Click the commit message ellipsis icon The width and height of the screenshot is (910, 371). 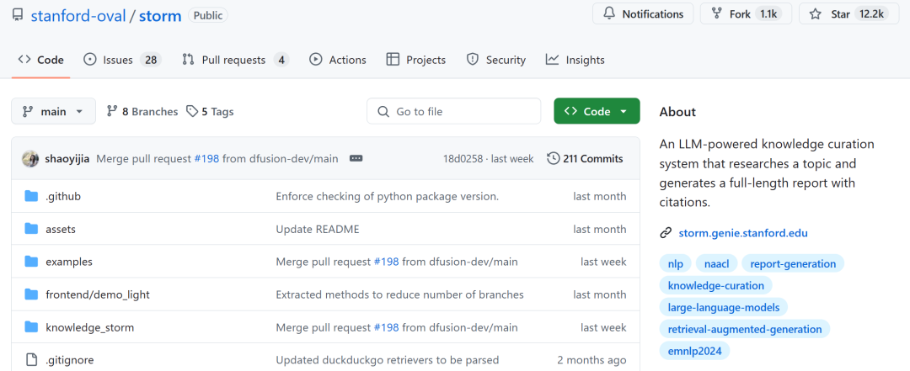coord(356,158)
